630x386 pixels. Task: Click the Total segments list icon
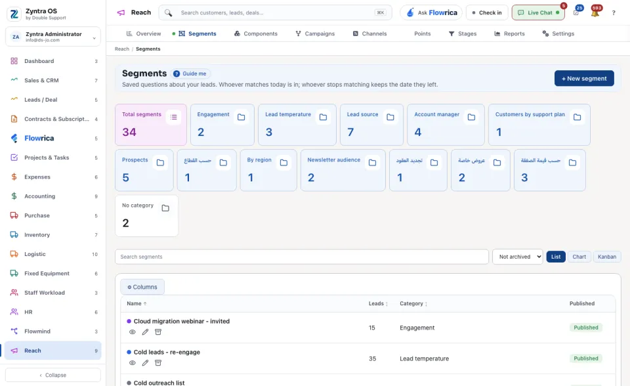(173, 117)
